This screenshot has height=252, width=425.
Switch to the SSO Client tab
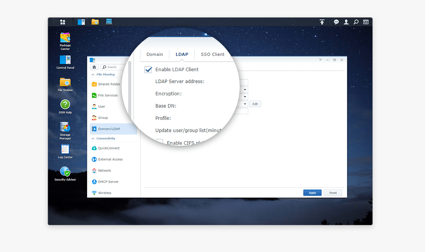click(212, 54)
